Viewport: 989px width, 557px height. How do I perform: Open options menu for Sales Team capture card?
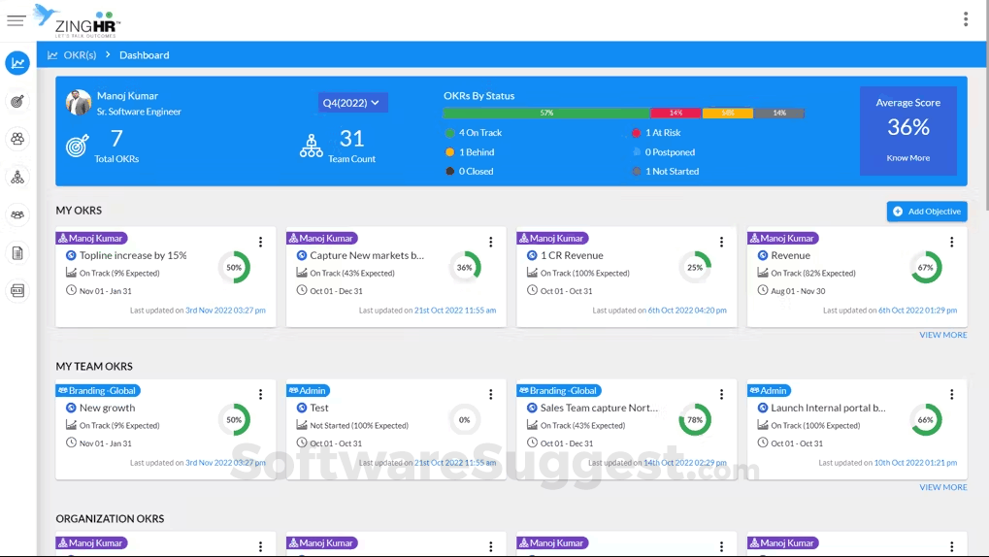[x=721, y=395]
